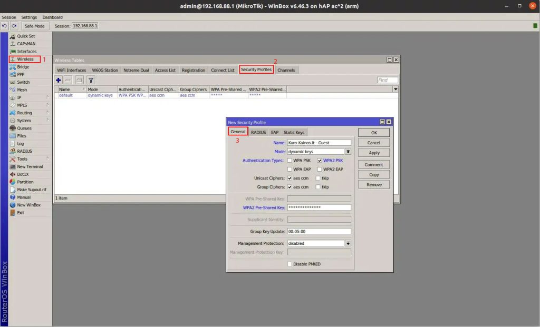Viewport: 540px width, 327px height.
Task: Click the OK button
Action: point(374,133)
